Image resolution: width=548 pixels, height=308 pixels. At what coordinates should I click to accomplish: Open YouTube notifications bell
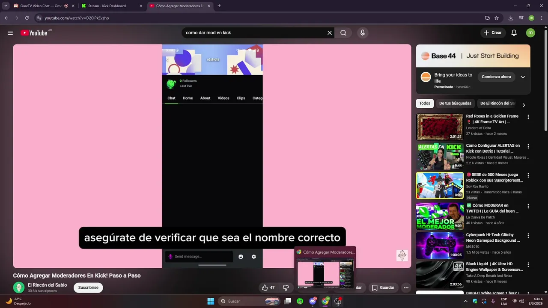[514, 33]
